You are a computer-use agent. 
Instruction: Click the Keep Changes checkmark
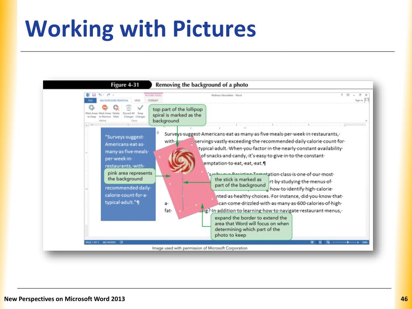[x=140, y=107]
